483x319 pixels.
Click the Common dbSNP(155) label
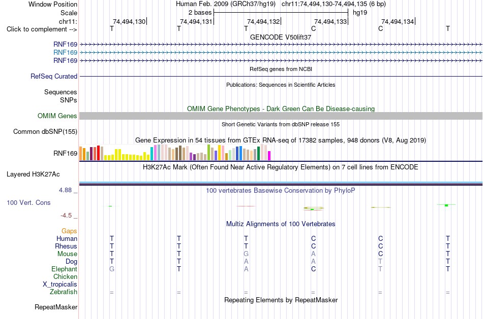(45, 131)
